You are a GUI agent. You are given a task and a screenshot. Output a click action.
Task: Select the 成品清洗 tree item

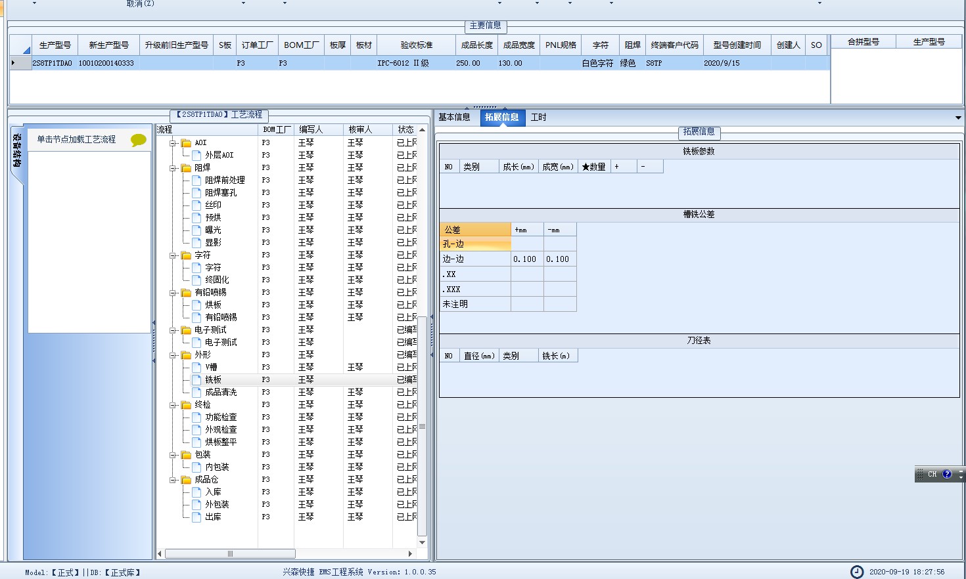click(221, 392)
